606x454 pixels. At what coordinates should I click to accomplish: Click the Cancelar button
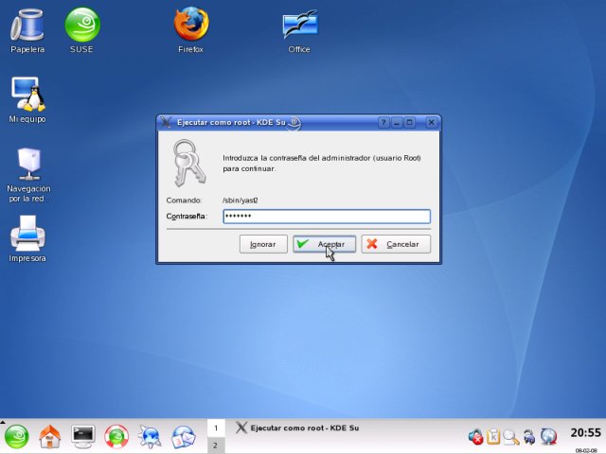coord(396,244)
